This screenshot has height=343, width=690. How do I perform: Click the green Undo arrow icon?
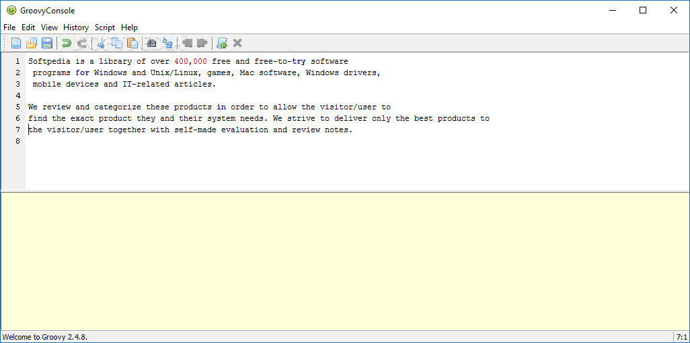pyautogui.click(x=67, y=43)
